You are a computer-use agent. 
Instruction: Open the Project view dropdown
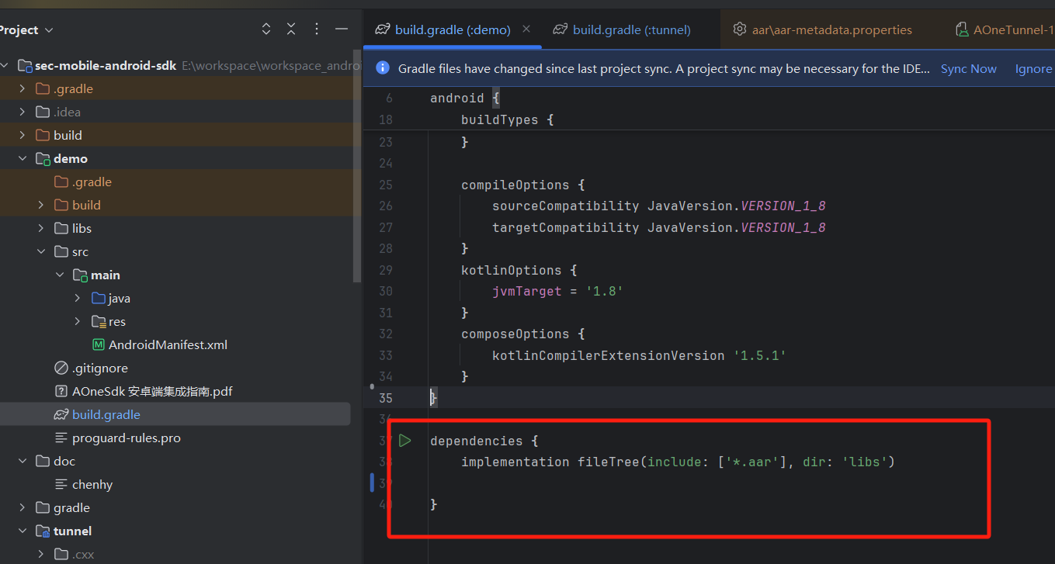coord(25,29)
